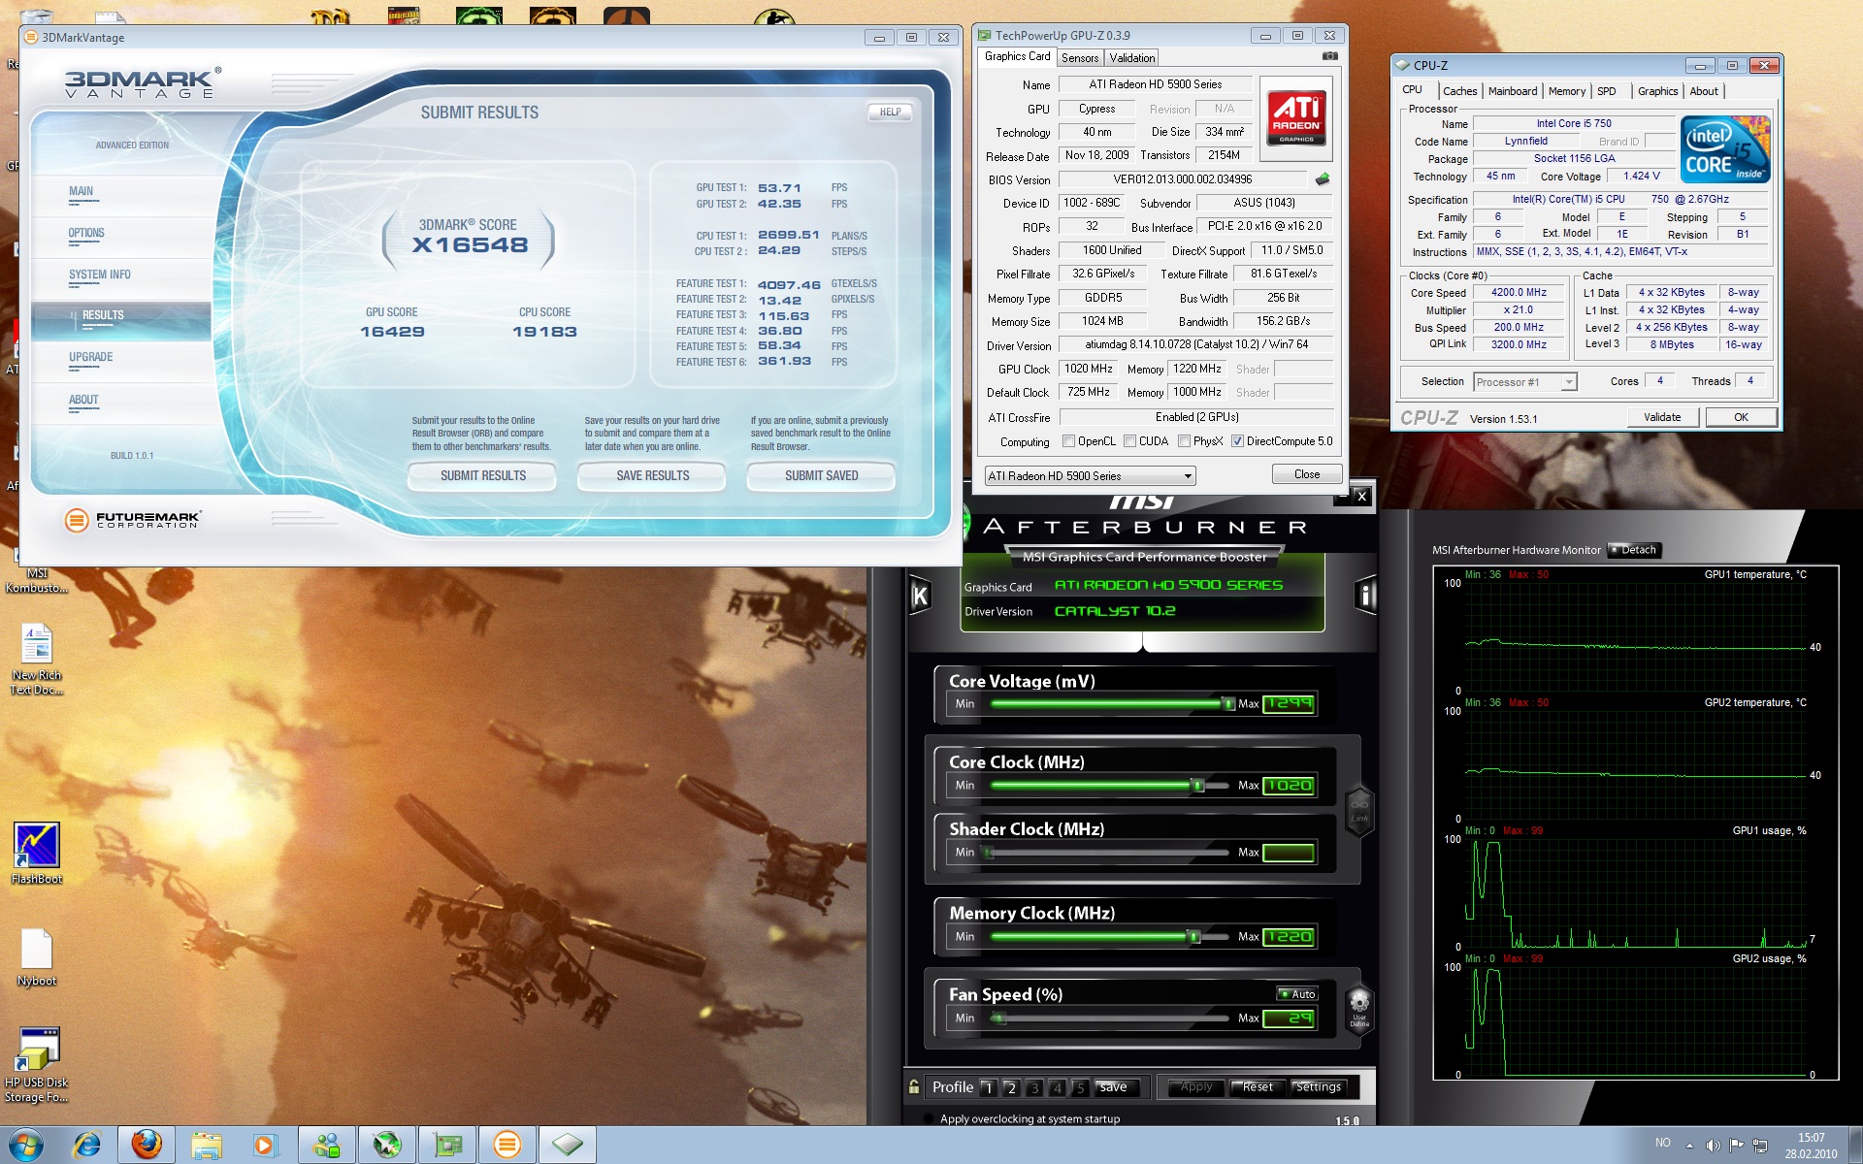
Task: Open HP USB Disk Storage Format shortcut
Action: click(37, 1065)
